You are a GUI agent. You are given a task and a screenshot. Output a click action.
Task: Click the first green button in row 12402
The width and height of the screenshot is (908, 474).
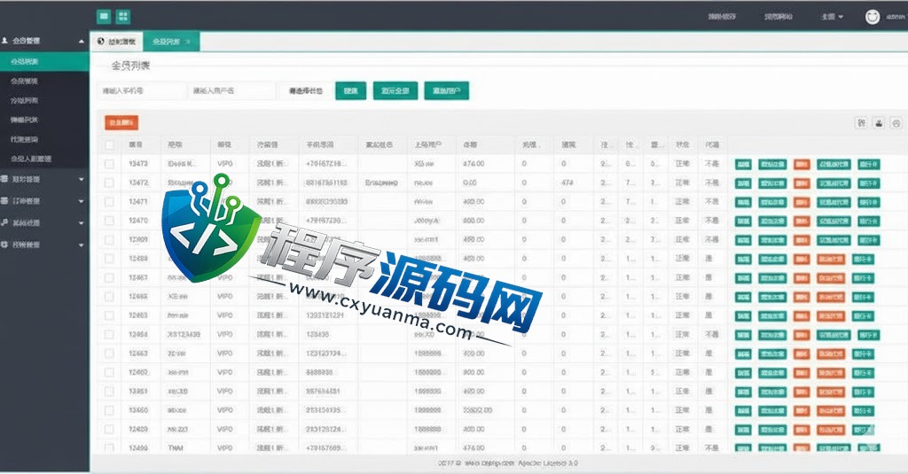[743, 373]
